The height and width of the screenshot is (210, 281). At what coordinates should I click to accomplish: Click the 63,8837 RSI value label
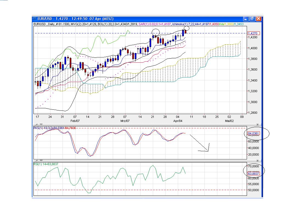(254, 173)
